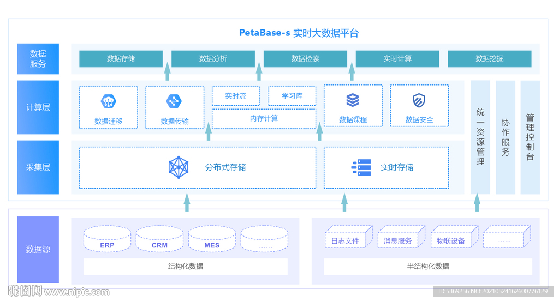The width and height of the screenshot is (559, 302).
Task: Click the 数据存储 service block
Action: (121, 59)
